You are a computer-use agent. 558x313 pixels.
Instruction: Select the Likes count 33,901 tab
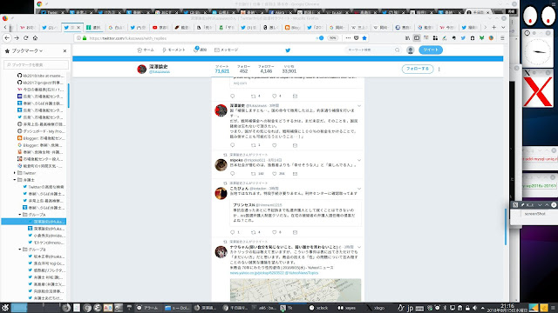coord(289,69)
